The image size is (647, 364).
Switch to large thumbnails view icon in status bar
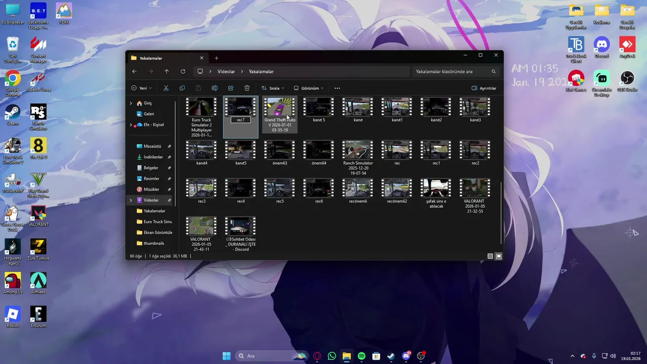498,256
